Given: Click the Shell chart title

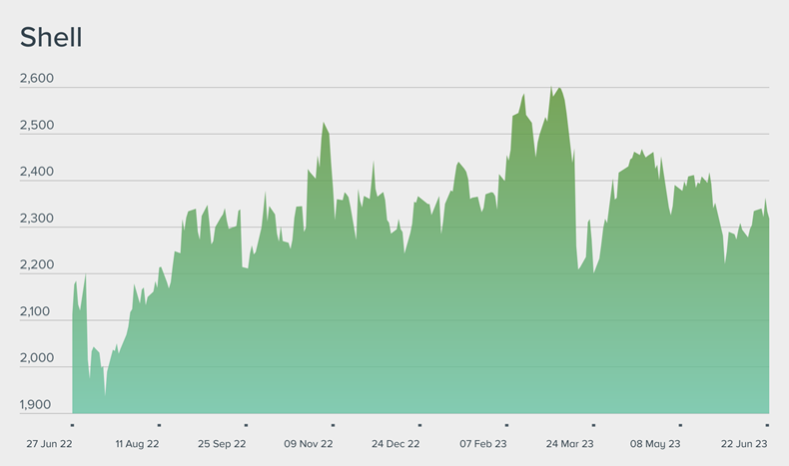Looking at the screenshot, I should tap(51, 38).
